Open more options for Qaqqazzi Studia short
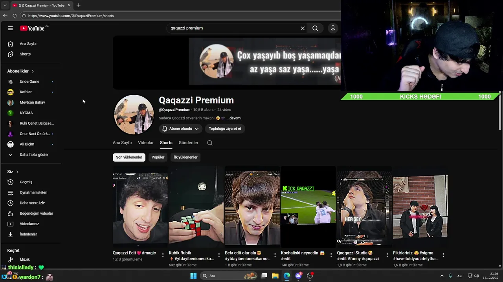This screenshot has height=282, width=503. click(x=387, y=255)
